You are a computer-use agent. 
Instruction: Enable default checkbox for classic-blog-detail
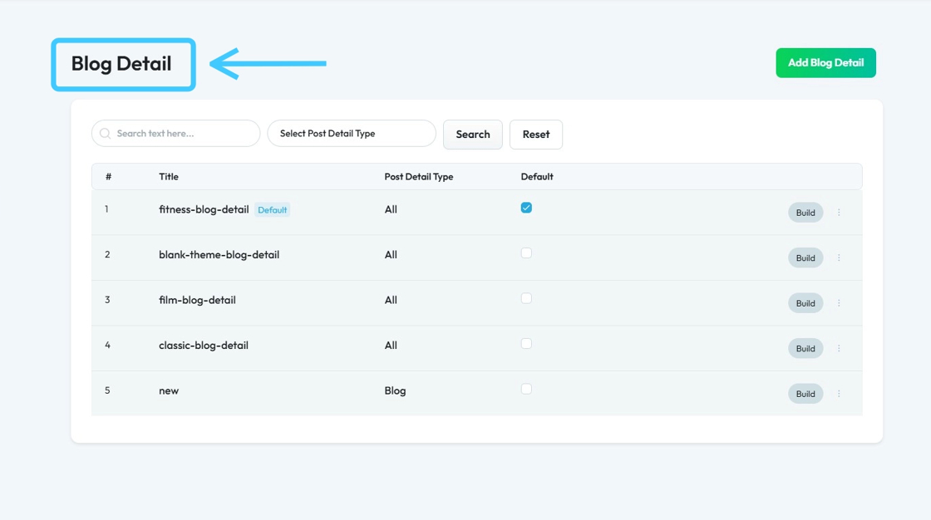click(x=526, y=344)
